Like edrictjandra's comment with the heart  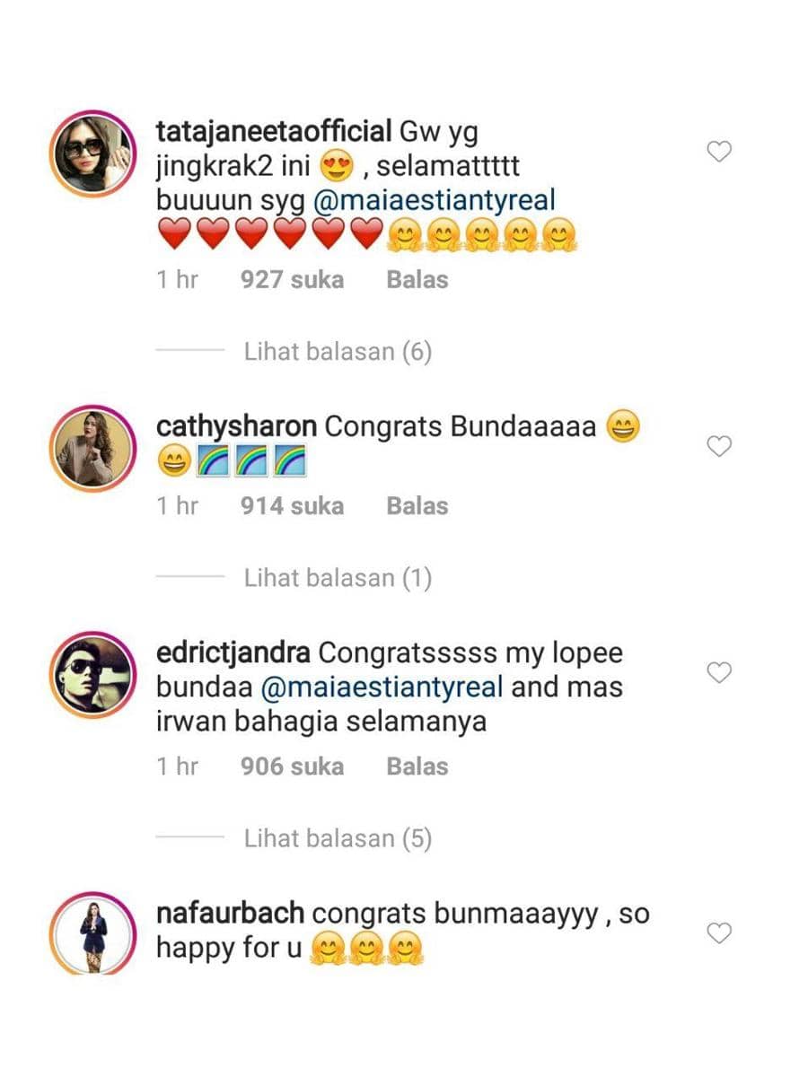click(x=719, y=672)
